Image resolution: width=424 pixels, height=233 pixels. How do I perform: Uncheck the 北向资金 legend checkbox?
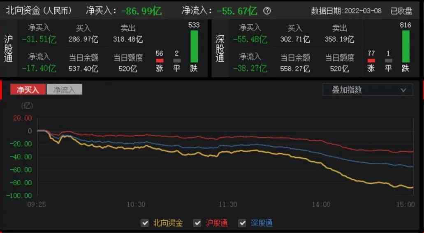click(x=145, y=223)
